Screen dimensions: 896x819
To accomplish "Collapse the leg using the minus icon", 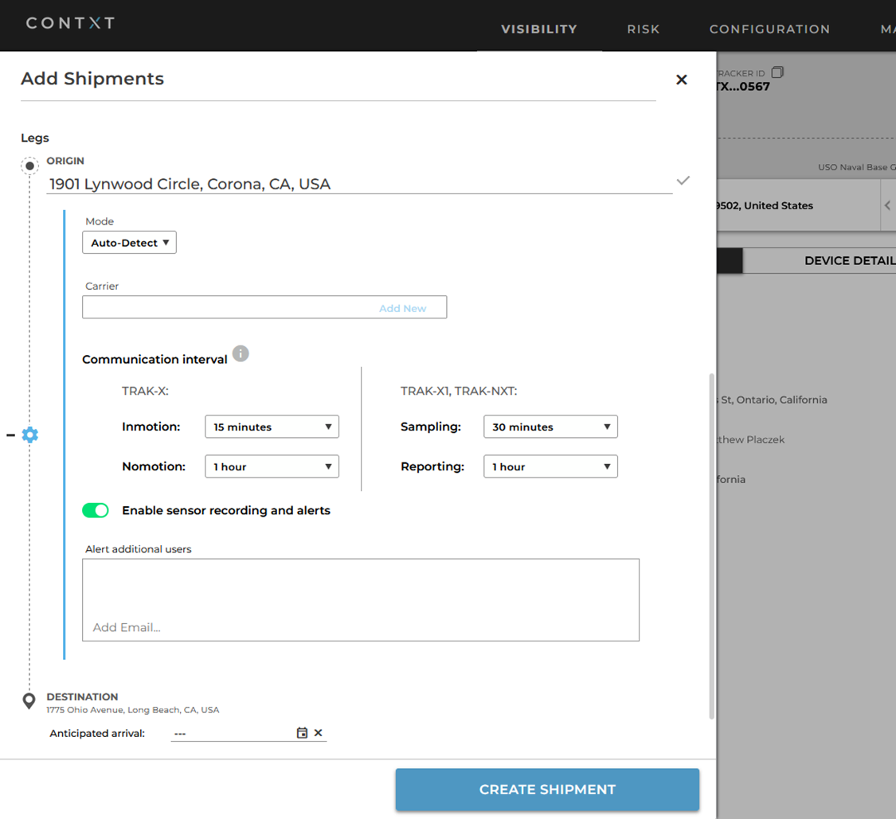I will click(x=11, y=435).
